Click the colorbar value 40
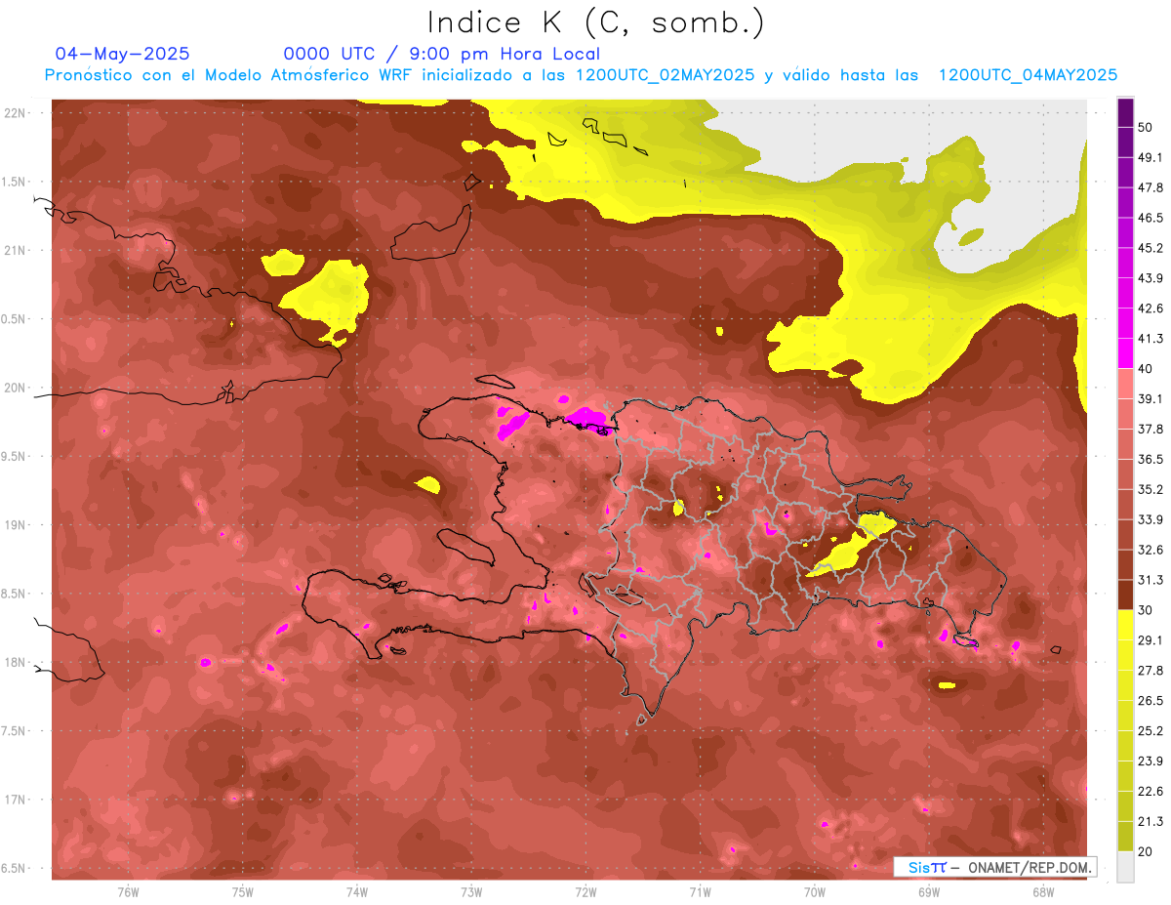 (x=1147, y=369)
